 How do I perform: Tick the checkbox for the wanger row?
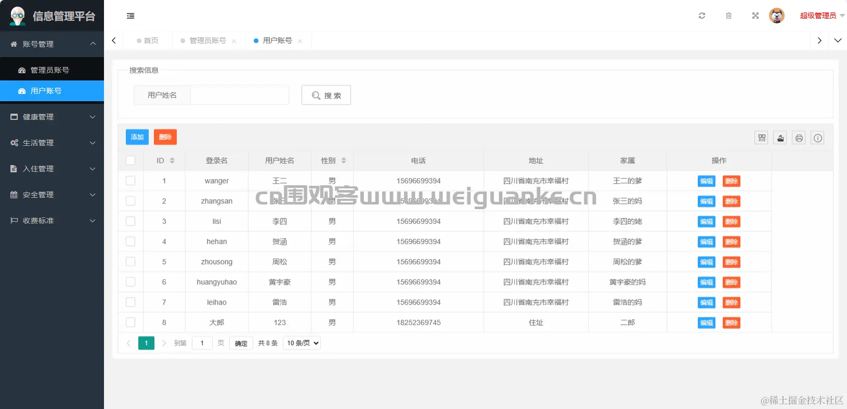click(131, 181)
